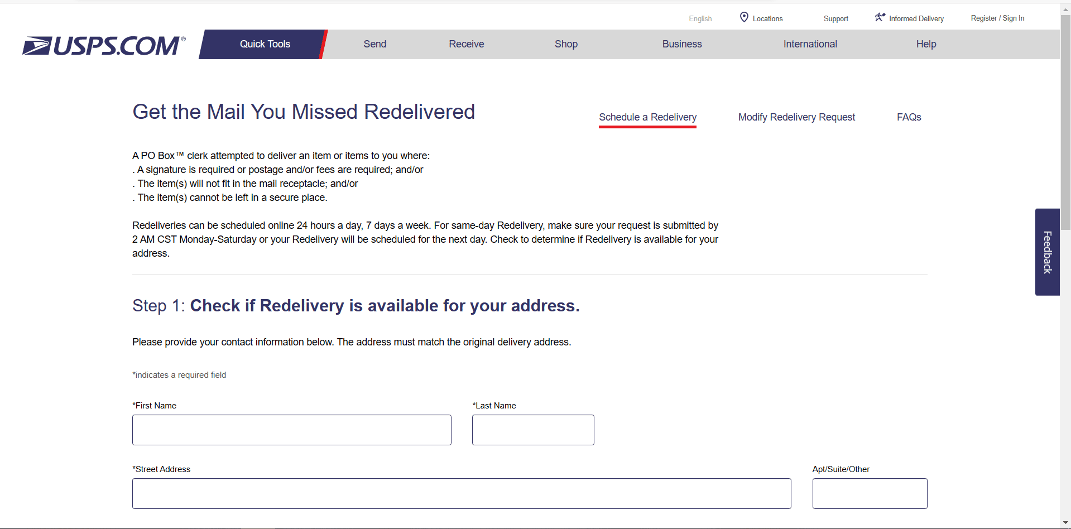Open the Send menu
Image resolution: width=1071 pixels, height=529 pixels.
pyautogui.click(x=374, y=44)
